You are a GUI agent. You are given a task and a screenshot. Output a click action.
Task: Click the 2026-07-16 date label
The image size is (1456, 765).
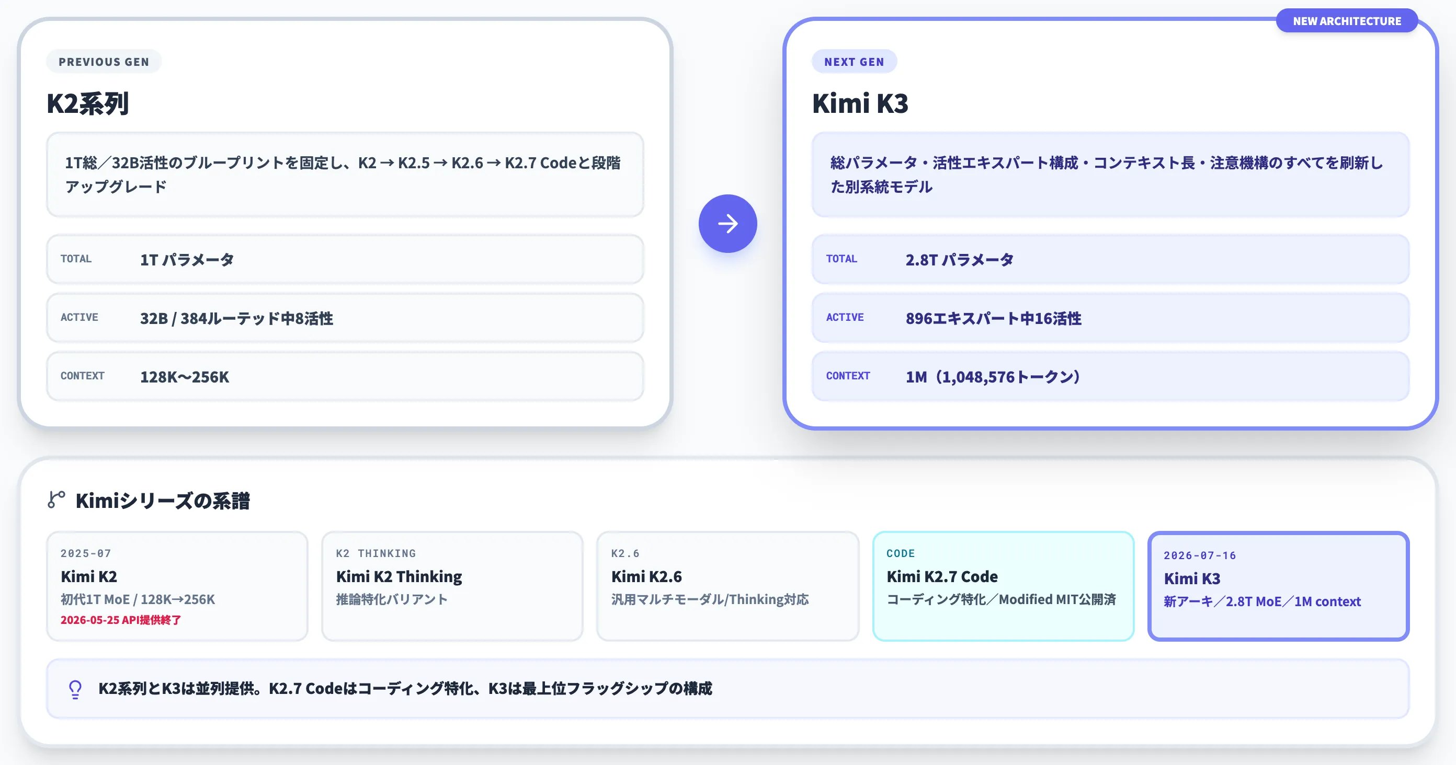[1200, 555]
